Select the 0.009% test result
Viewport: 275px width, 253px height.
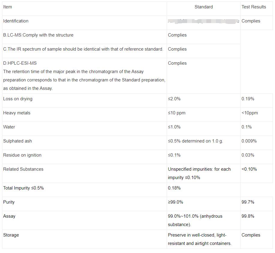249,141
